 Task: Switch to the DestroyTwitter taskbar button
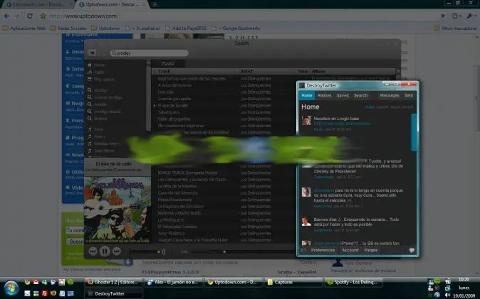[x=113, y=293]
